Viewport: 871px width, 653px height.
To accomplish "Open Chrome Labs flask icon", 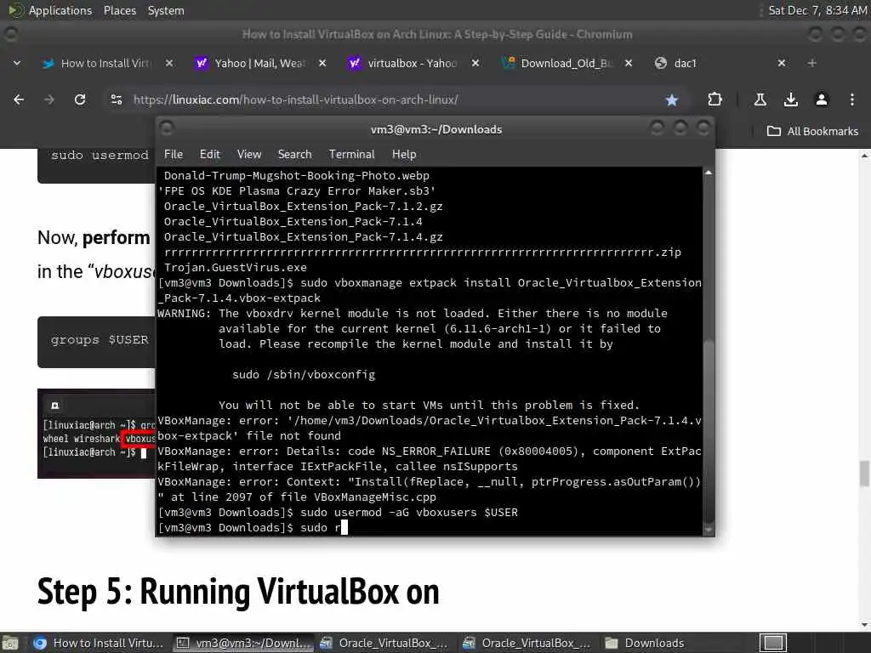I will (760, 99).
